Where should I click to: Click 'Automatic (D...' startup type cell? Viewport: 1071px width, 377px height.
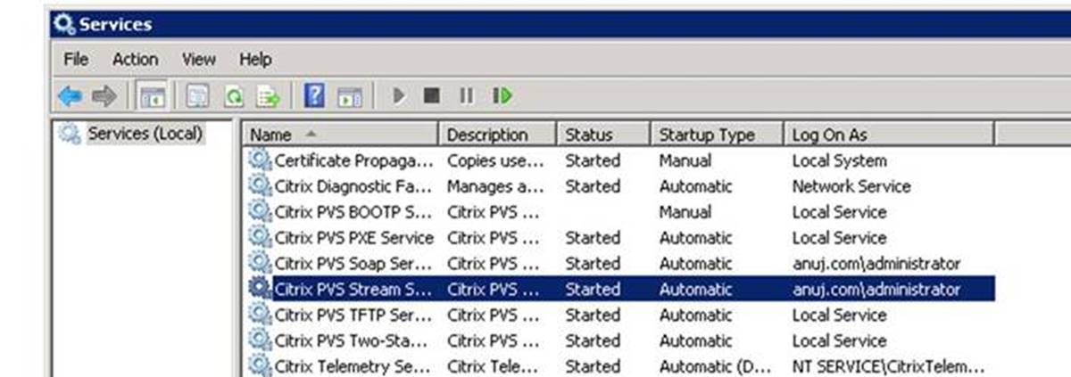point(716,366)
